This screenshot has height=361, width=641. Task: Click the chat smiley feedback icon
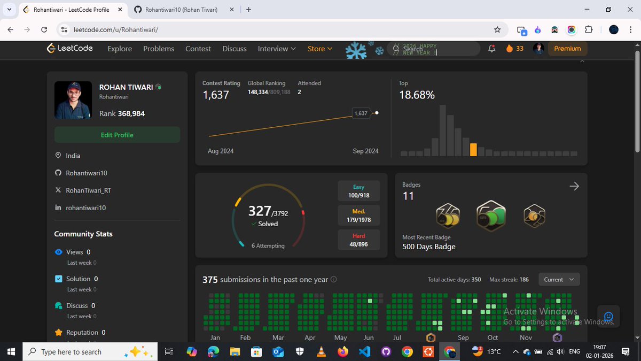608,316
